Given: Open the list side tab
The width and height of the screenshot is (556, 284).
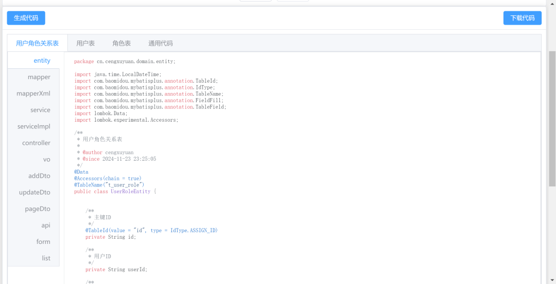Looking at the screenshot, I should click(46, 258).
